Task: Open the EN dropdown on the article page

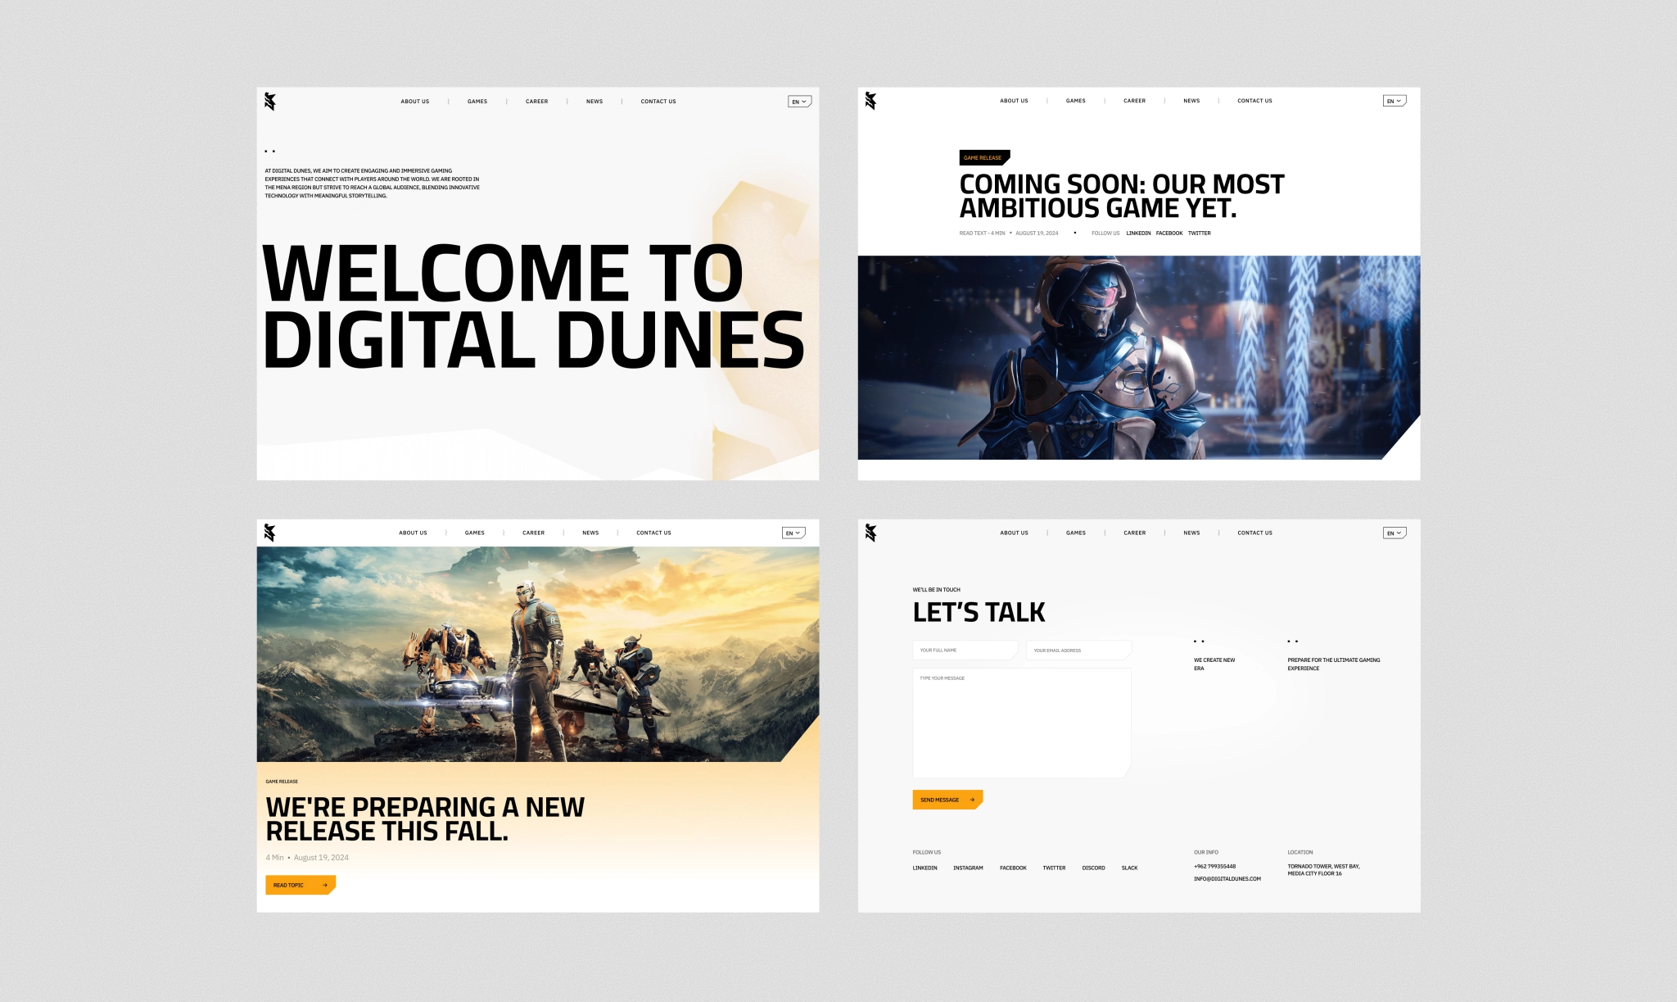Action: pos(1394,100)
